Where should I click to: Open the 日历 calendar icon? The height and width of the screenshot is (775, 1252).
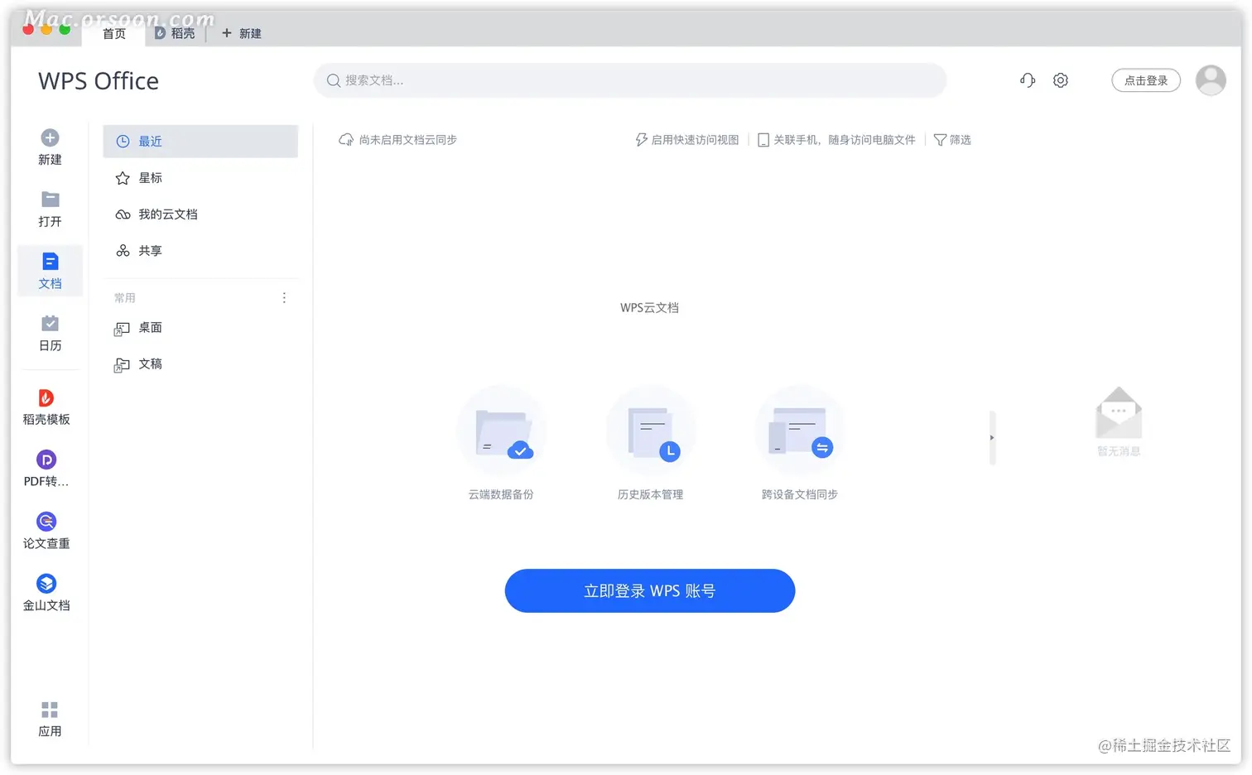pos(50,324)
